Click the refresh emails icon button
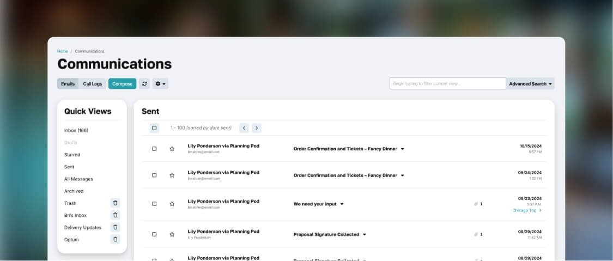This screenshot has height=261, width=613. tap(144, 83)
